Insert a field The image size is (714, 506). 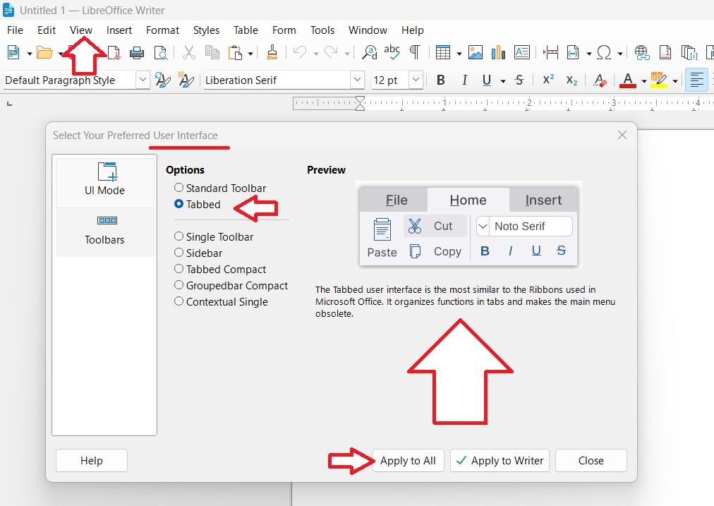click(573, 52)
